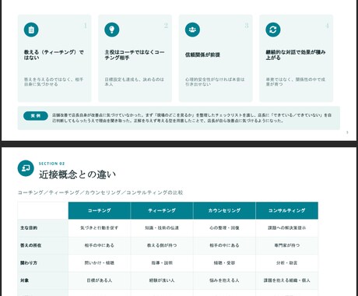This screenshot has width=358, height=296.
Task: Click the clipboard icon in the teaching card
Action: 31,30
